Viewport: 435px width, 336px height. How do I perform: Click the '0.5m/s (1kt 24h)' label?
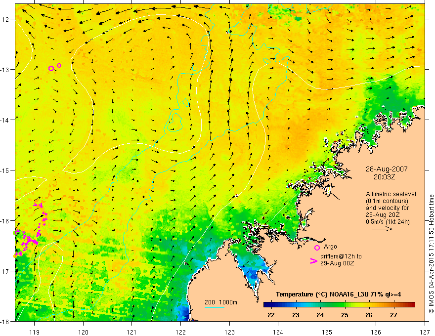[x=388, y=222]
